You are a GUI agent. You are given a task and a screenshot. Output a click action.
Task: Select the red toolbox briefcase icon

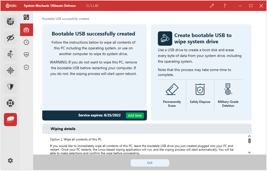point(26,30)
